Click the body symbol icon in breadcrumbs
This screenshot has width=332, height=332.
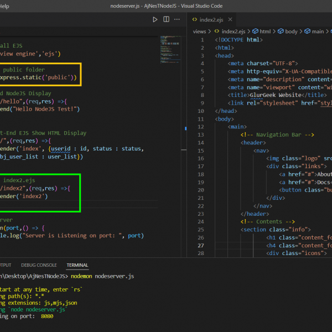pos(281,32)
